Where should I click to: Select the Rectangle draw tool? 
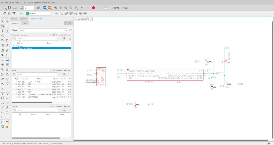7,117
